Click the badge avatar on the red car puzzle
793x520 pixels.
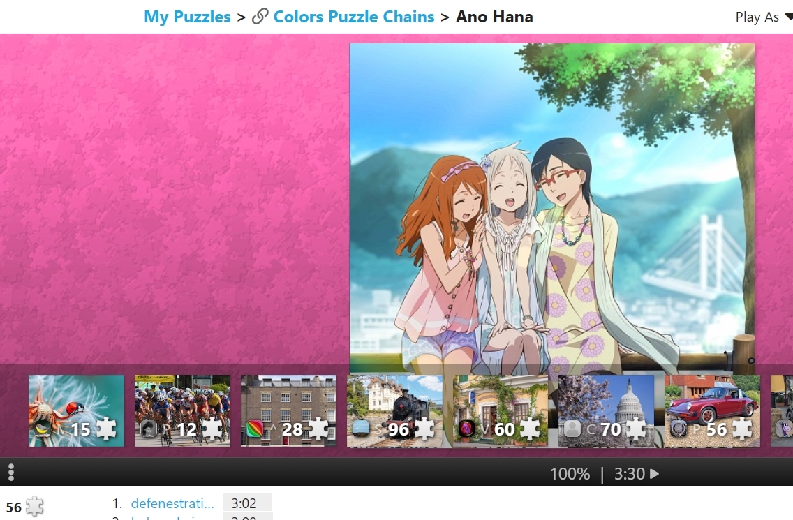point(679,429)
